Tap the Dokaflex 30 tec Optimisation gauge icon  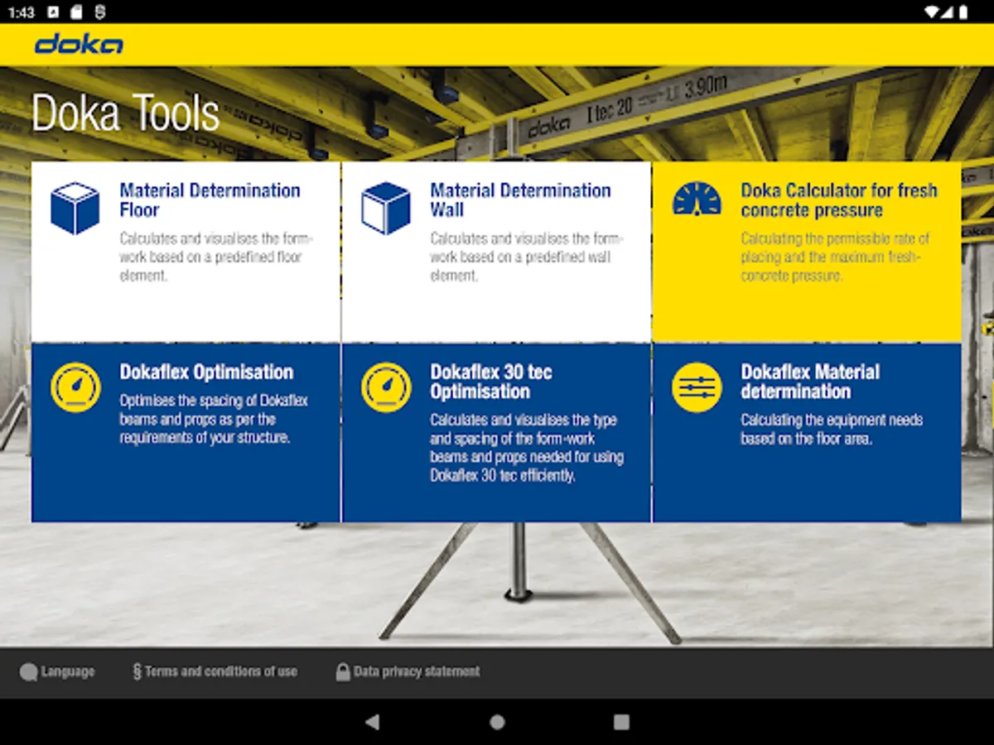386,387
